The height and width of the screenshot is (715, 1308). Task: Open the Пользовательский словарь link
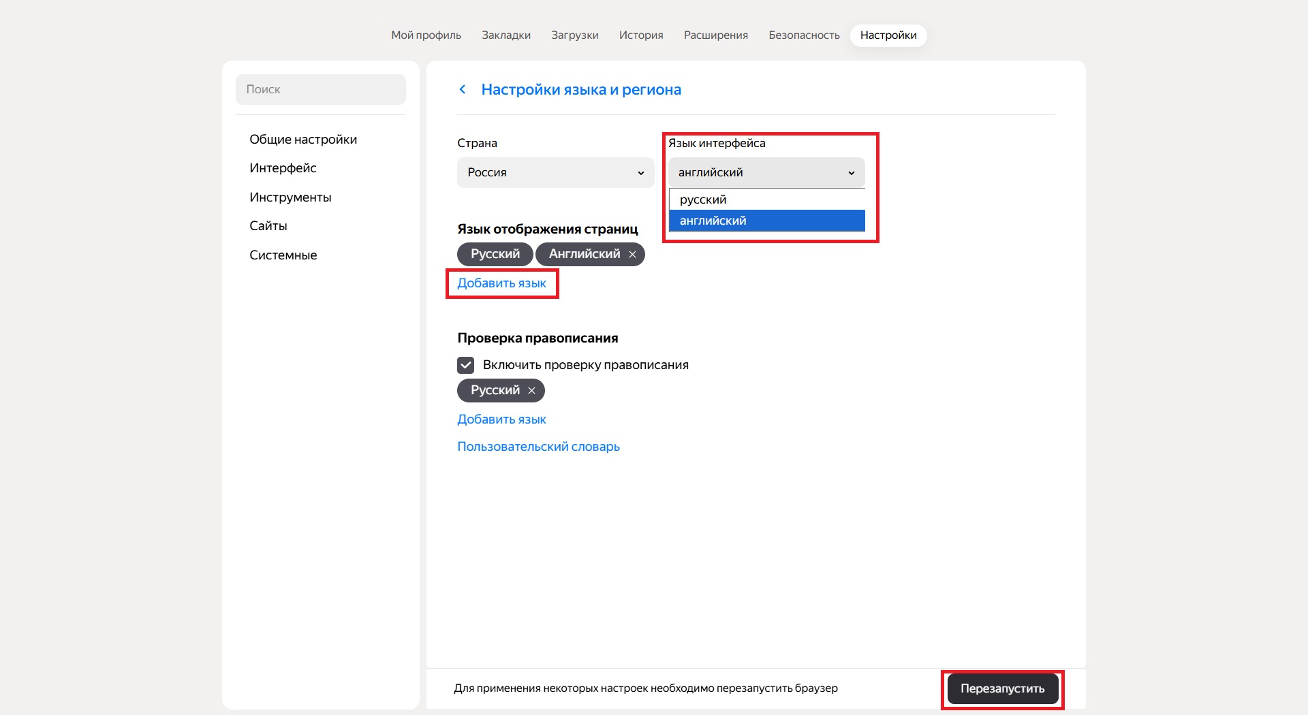538,447
